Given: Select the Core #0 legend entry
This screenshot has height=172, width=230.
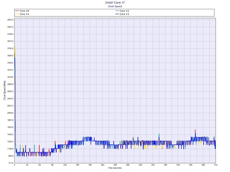Looking at the screenshot, I should click(x=22, y=11).
